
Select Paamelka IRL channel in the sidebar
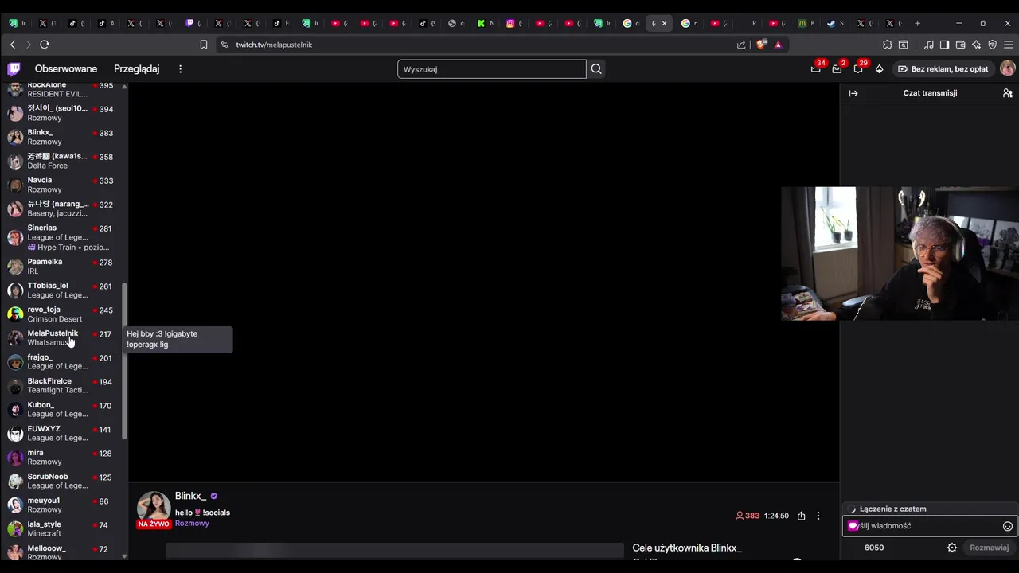coord(63,266)
